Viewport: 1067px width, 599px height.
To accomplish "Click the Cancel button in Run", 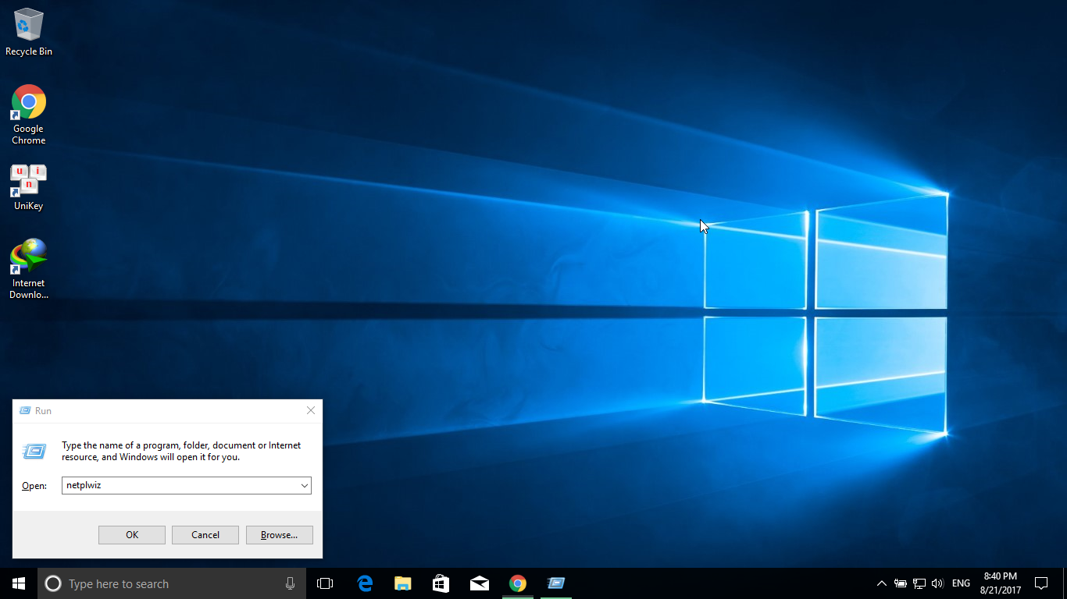I will coord(205,535).
